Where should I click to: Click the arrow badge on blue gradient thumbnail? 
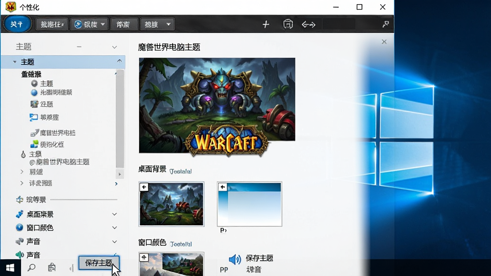pyautogui.click(x=222, y=187)
